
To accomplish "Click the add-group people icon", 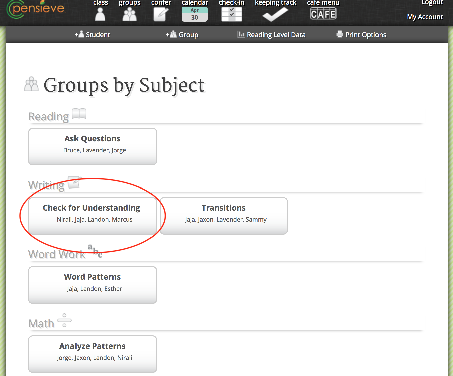I will [x=173, y=34].
